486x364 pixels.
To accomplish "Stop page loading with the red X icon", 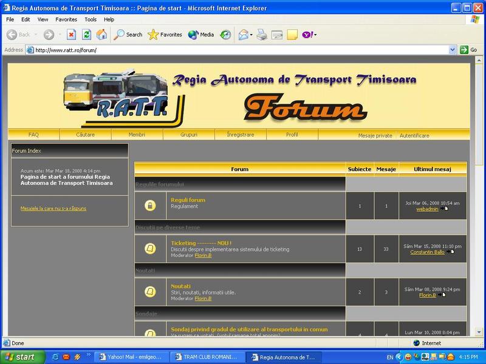I will 71,35.
